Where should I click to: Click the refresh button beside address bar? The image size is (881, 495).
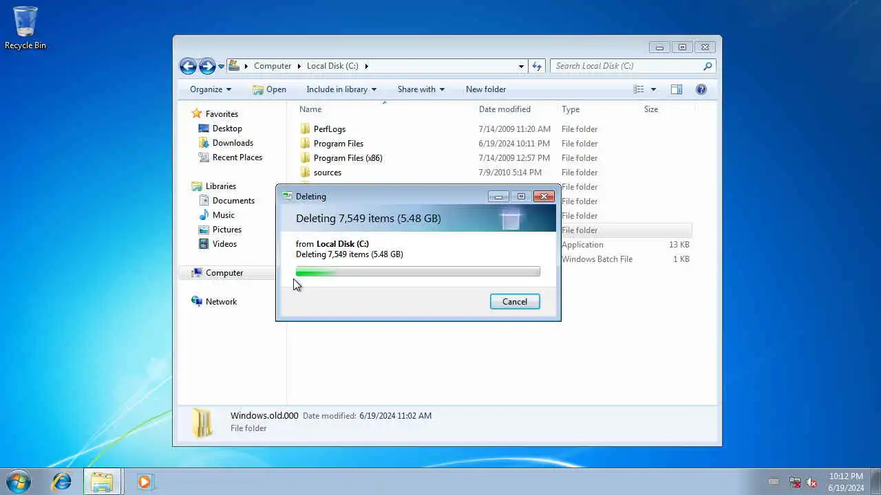click(x=537, y=66)
